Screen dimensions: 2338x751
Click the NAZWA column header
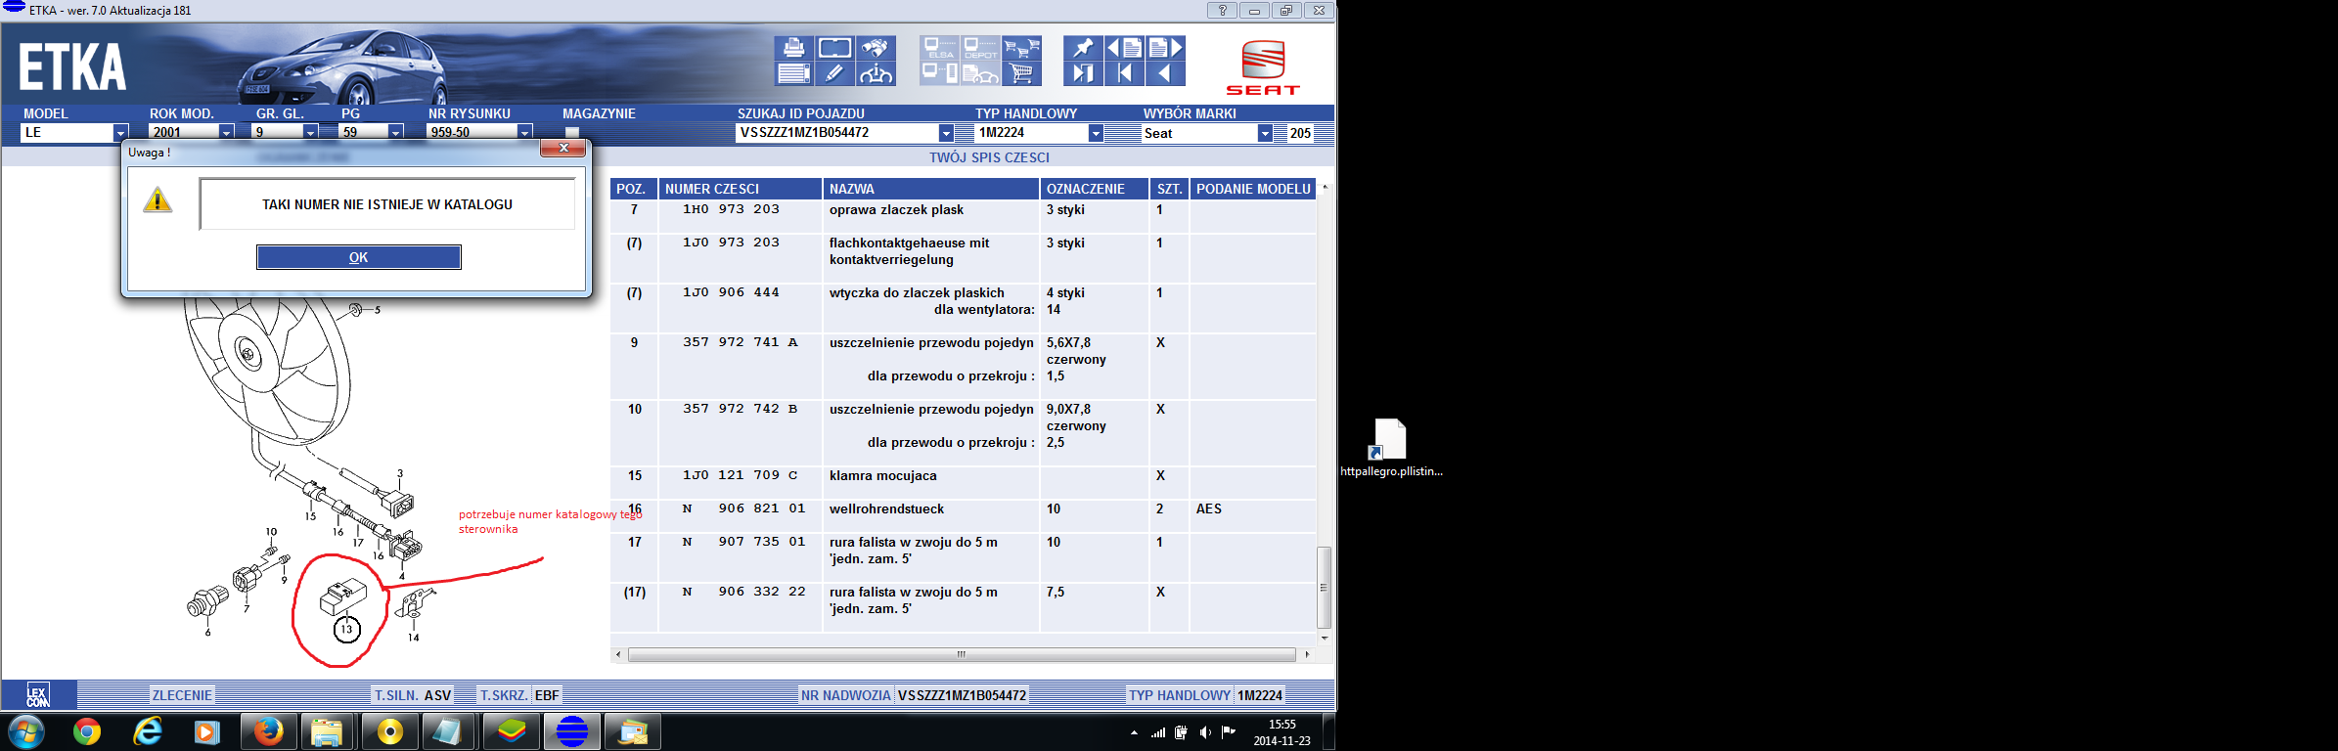(929, 189)
